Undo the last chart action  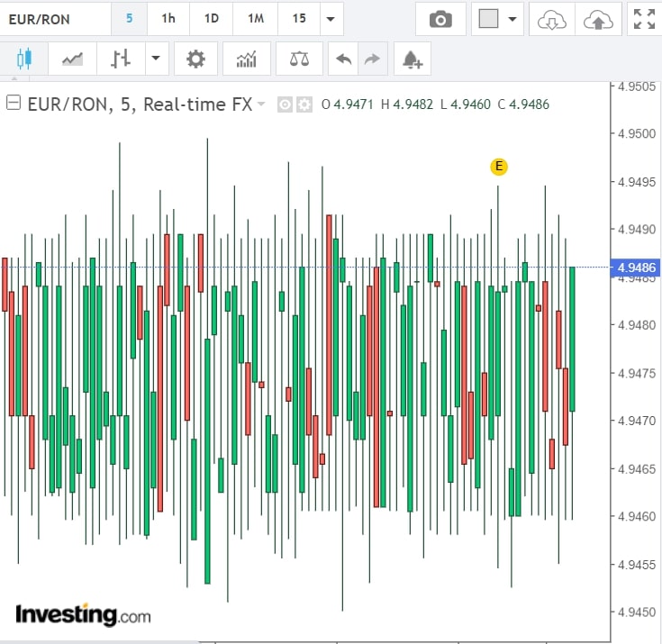pos(343,59)
